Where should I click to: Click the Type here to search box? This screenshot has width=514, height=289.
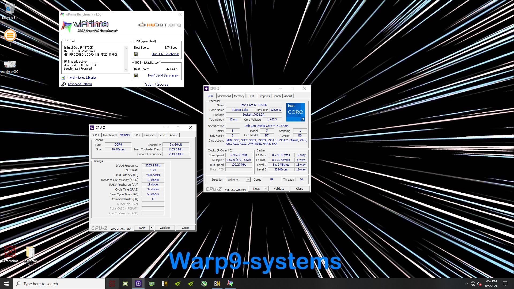tap(59, 284)
